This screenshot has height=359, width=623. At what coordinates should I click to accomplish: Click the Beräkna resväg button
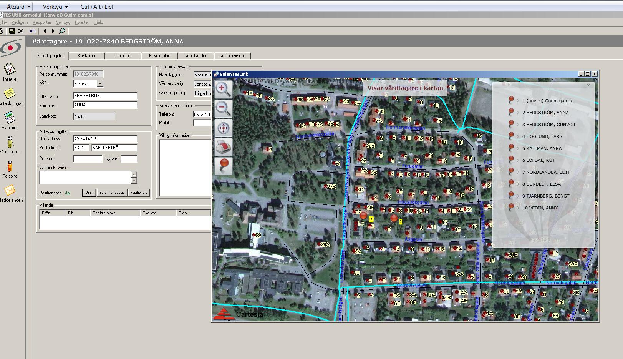[x=112, y=193]
